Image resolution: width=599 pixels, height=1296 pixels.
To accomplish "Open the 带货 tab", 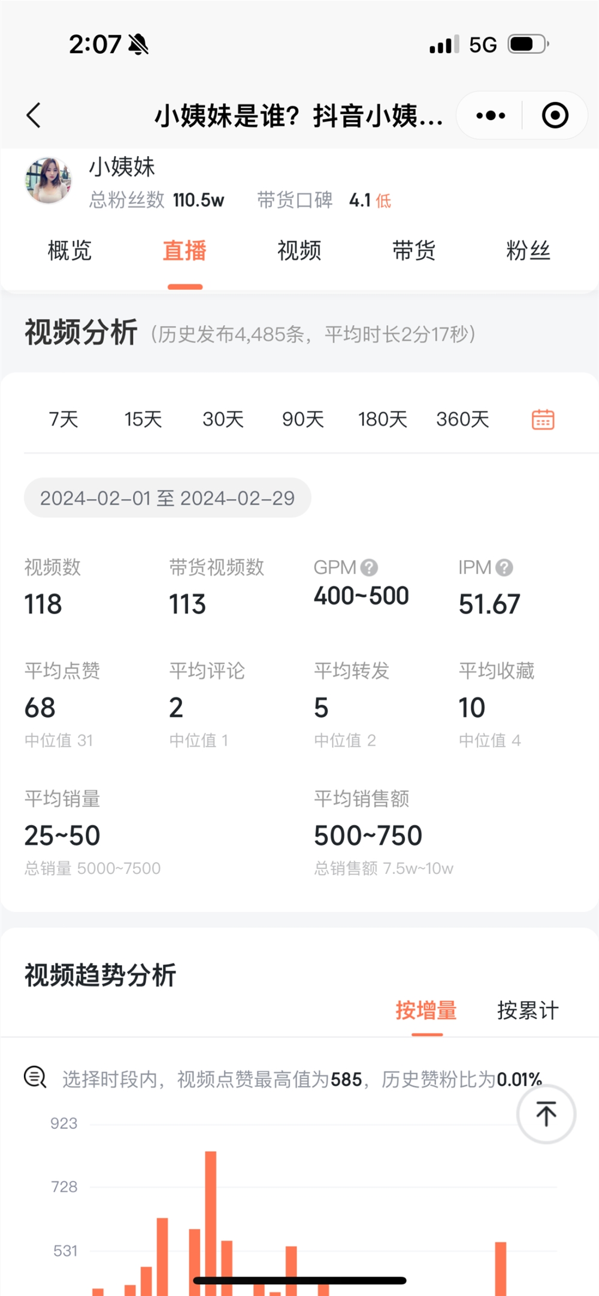I will (415, 251).
